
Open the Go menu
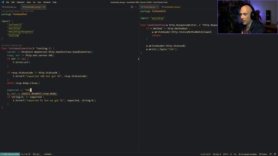34,2
